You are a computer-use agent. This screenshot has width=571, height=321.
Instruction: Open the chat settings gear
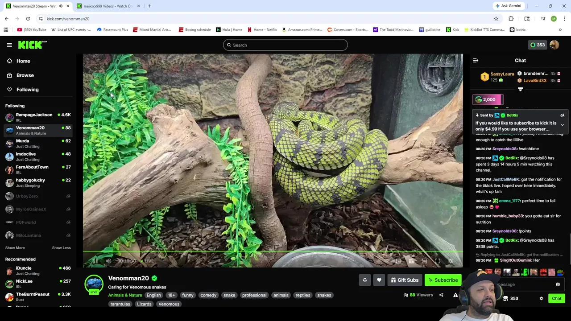[541, 299]
